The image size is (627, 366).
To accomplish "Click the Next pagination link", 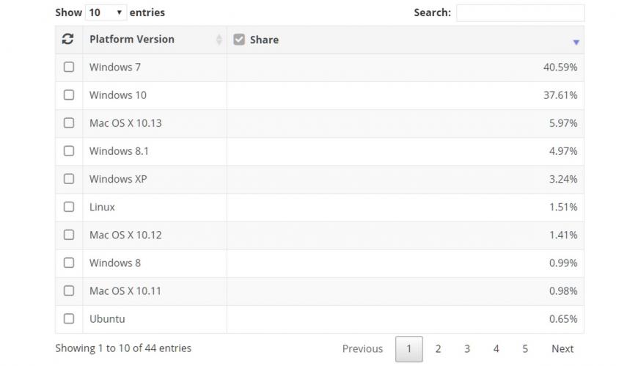I will pos(562,349).
